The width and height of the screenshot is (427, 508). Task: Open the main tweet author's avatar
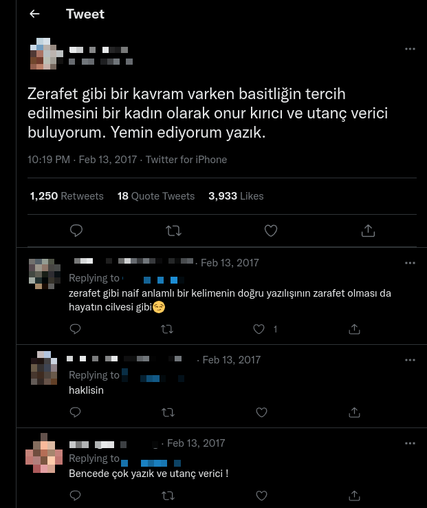pos(45,54)
